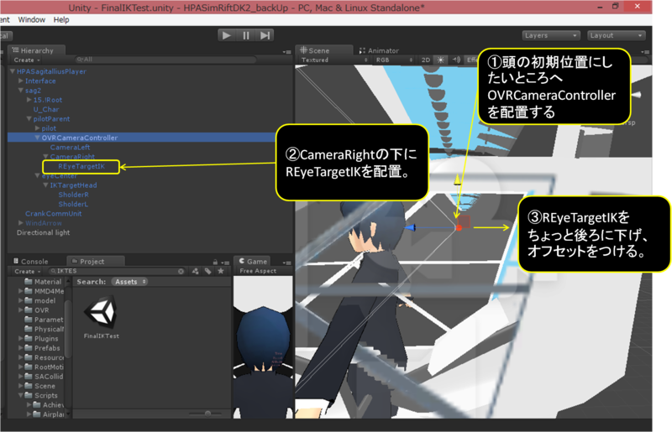Image resolution: width=672 pixels, height=432 pixels.
Task: Click the favorites star icon in Project
Action: [x=221, y=271]
